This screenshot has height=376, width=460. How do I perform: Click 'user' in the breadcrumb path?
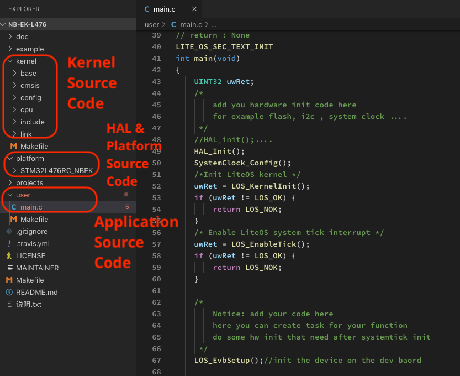(x=152, y=25)
